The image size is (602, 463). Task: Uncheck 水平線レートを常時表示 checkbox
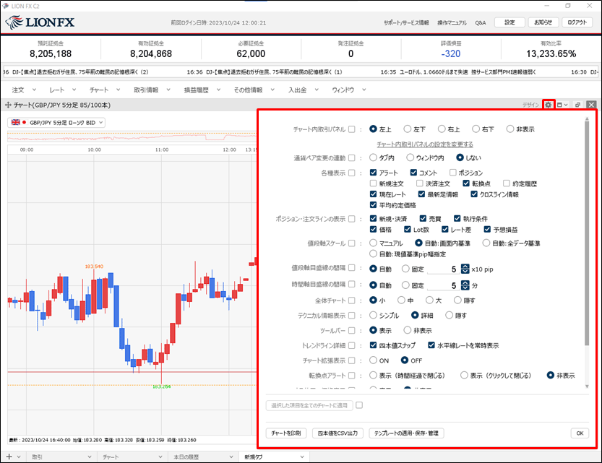click(x=431, y=345)
